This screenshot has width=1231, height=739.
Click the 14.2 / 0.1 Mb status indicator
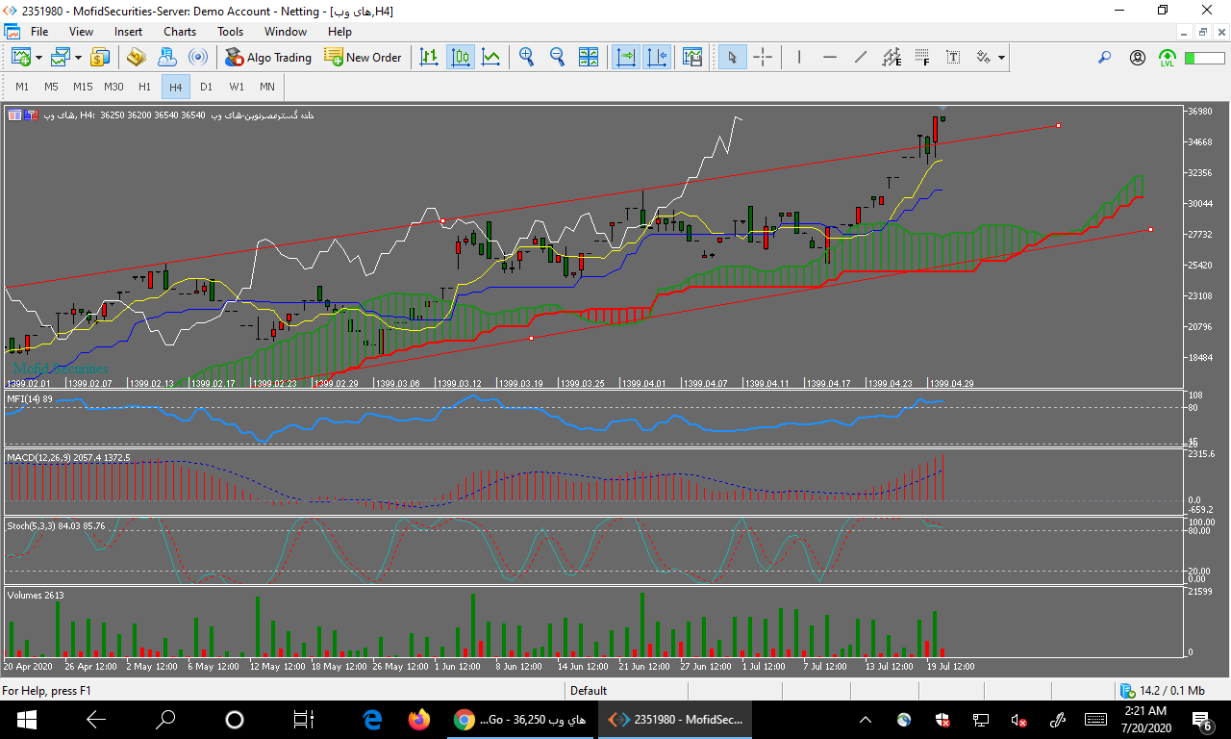point(1164,690)
